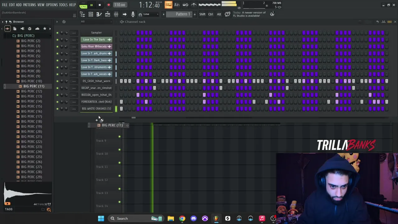This screenshot has width=398, height=224.
Task: Click the channel rack graph editor icon
Action: click(383, 22)
